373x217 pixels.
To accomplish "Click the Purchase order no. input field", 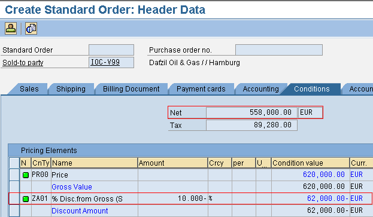I will point(279,50).
